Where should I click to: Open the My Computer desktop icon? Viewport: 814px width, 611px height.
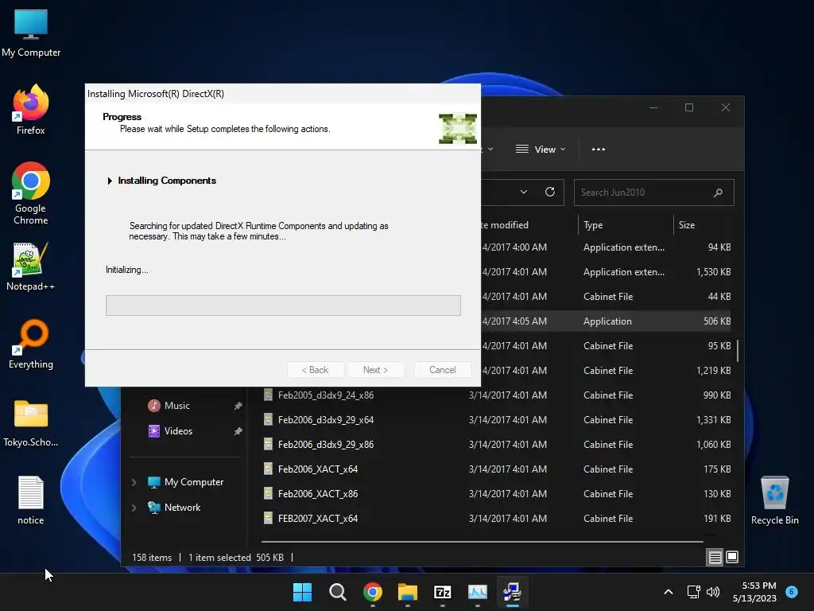(x=31, y=33)
